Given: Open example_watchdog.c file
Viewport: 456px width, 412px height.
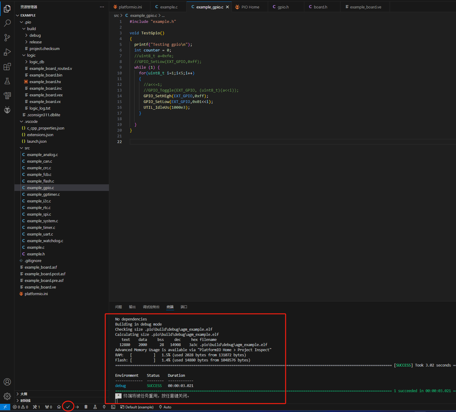Looking at the screenshot, I should pyautogui.click(x=62, y=241).
